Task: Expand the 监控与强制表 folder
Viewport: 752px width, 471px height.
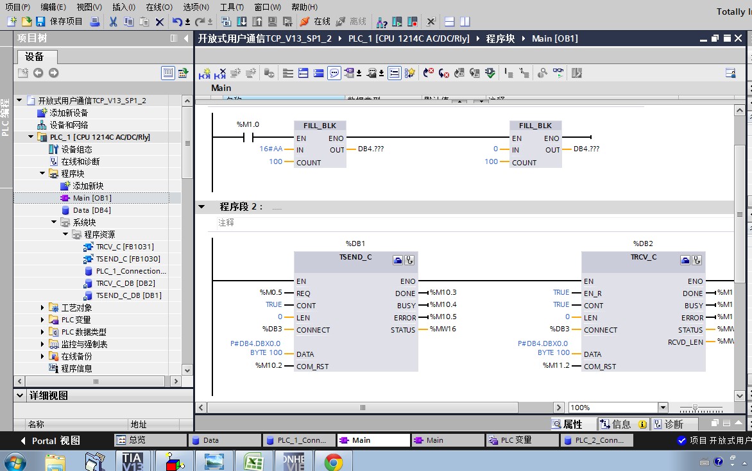Action: (43, 344)
